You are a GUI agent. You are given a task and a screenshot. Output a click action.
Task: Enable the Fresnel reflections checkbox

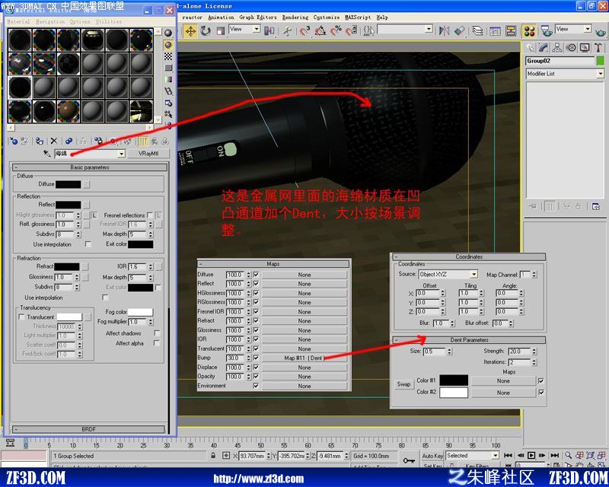tap(150, 215)
